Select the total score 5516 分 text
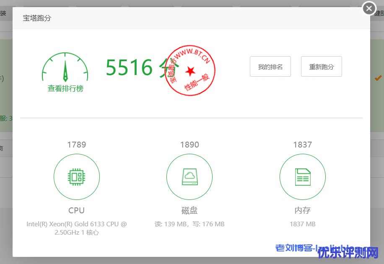 tap(142, 67)
